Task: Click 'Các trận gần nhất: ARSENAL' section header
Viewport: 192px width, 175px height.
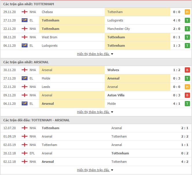Action: click(x=26, y=62)
